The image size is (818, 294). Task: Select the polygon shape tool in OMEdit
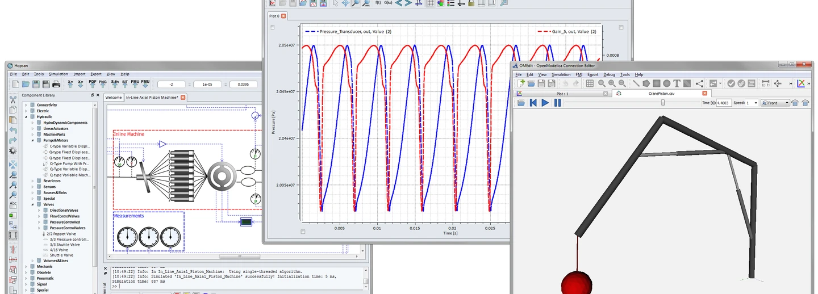[646, 83]
